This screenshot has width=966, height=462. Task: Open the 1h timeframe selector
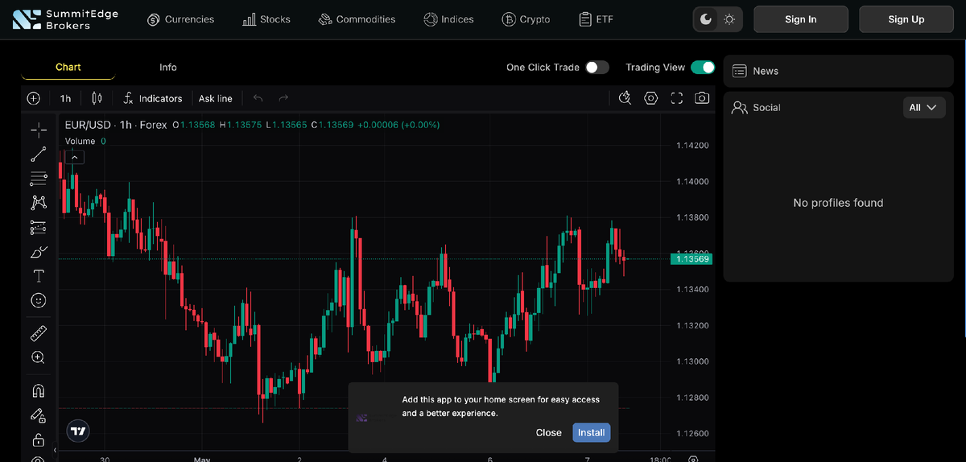[65, 98]
